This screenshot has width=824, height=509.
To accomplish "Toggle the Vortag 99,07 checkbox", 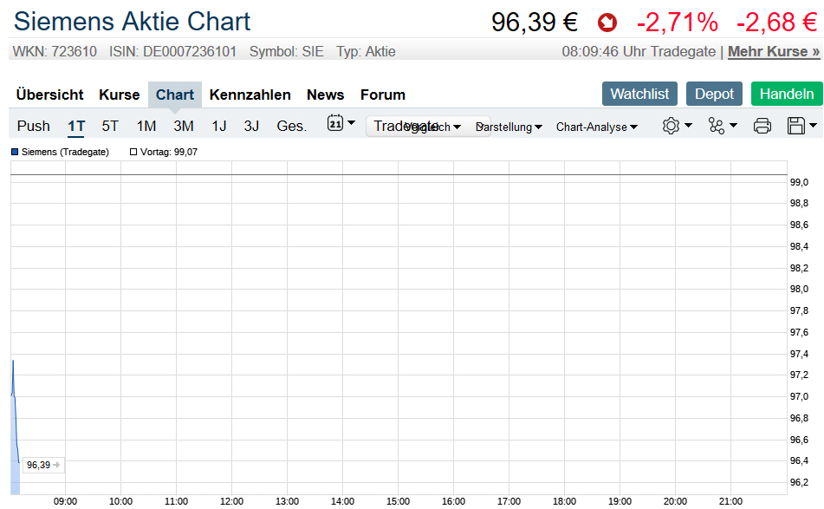I will pyautogui.click(x=133, y=152).
